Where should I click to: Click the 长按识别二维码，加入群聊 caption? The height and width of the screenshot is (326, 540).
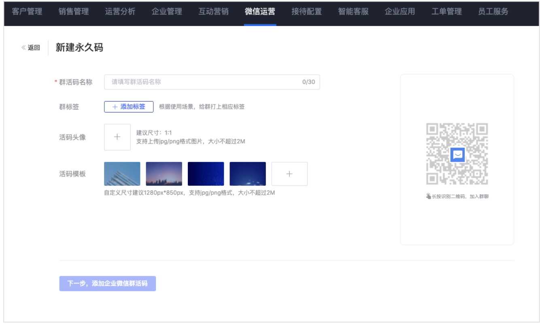click(457, 197)
